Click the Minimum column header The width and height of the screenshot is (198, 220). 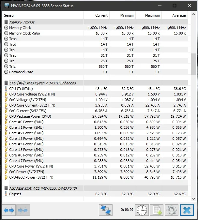[x=123, y=15]
